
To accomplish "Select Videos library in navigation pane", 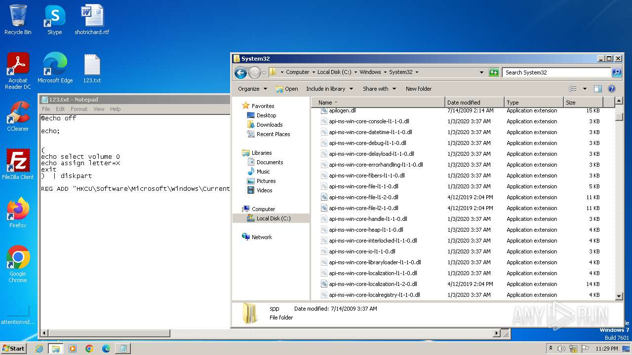I will pyautogui.click(x=264, y=190).
